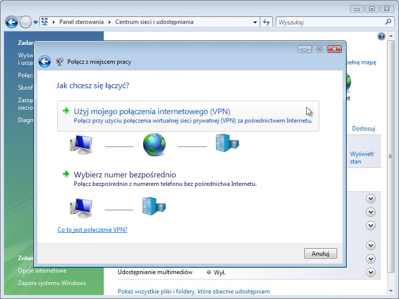
Task: Click in the 'Wyszukaj' search field
Action: coord(329,22)
